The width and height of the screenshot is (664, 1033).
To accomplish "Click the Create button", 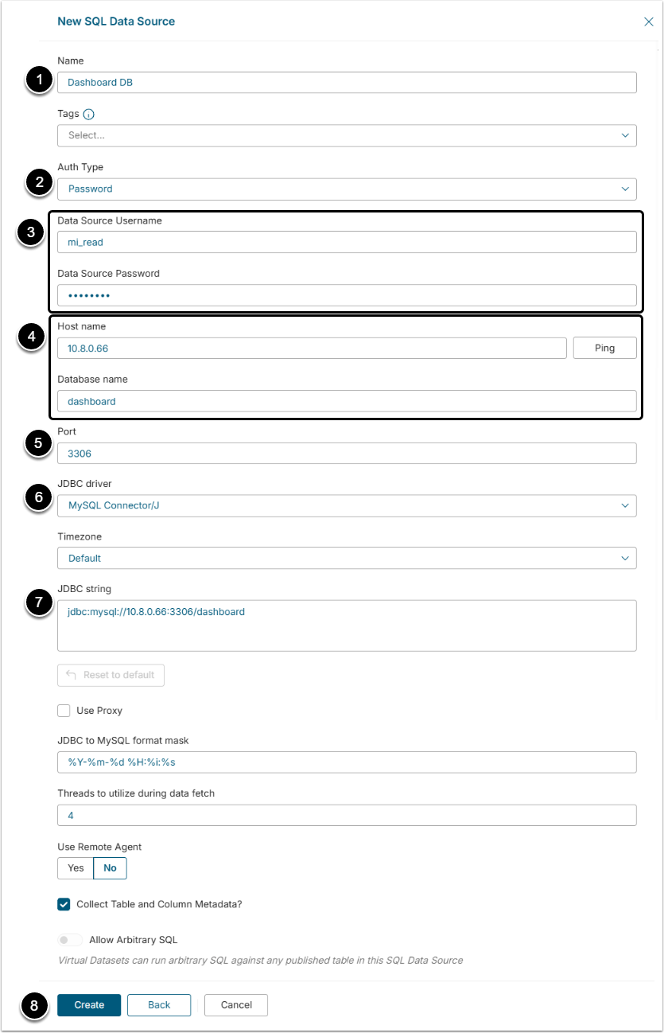I will click(89, 1005).
